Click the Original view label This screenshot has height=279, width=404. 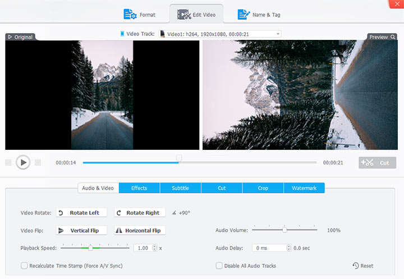pyautogui.click(x=20, y=37)
